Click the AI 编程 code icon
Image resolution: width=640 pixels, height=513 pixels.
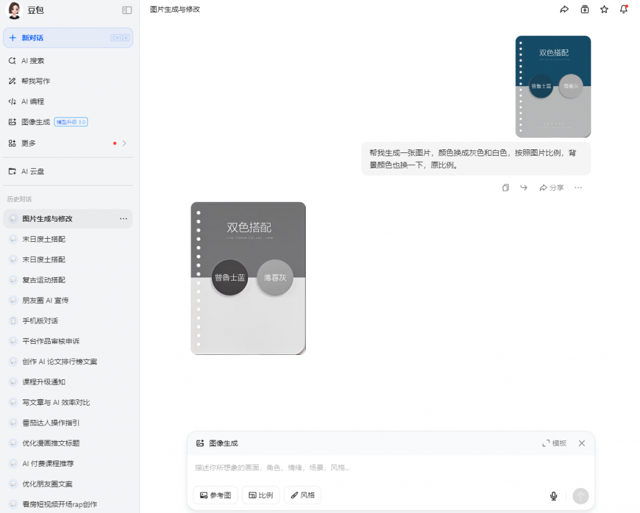(12, 102)
